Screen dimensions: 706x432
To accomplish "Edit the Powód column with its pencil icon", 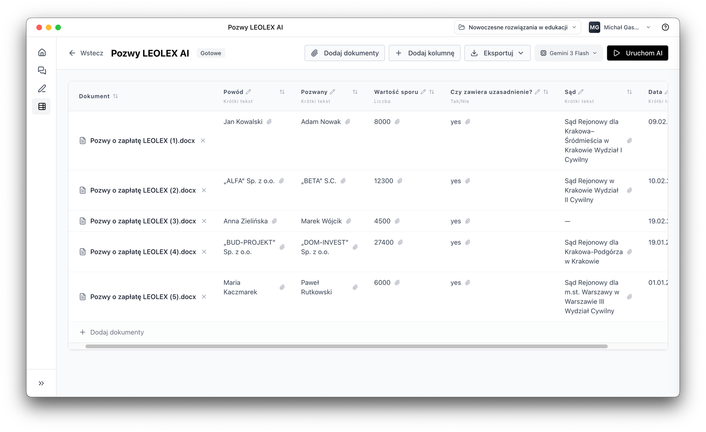I will tap(248, 91).
